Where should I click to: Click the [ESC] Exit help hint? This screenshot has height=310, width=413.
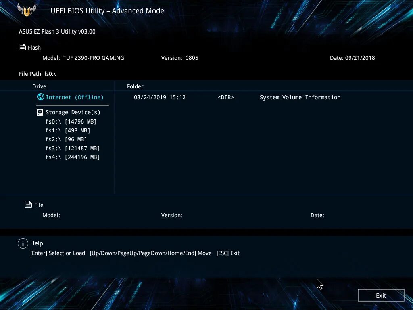pos(228,253)
